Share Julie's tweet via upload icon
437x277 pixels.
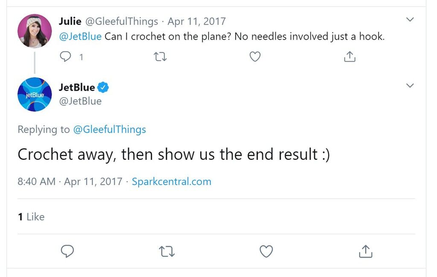coord(350,57)
